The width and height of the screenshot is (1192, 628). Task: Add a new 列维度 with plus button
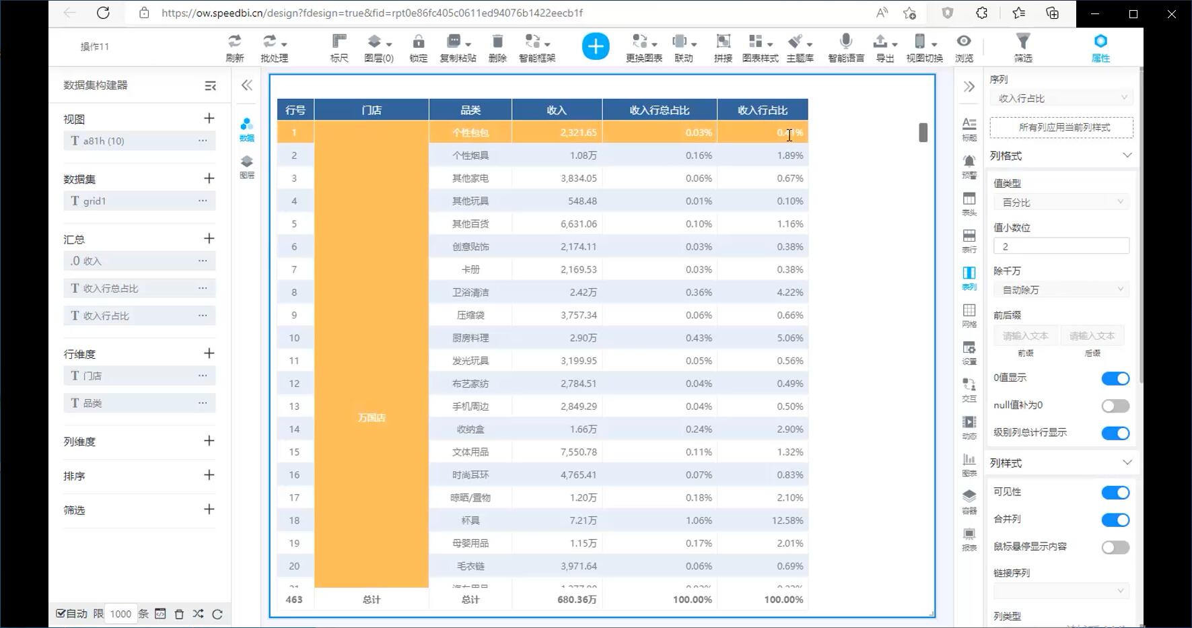[x=209, y=441]
